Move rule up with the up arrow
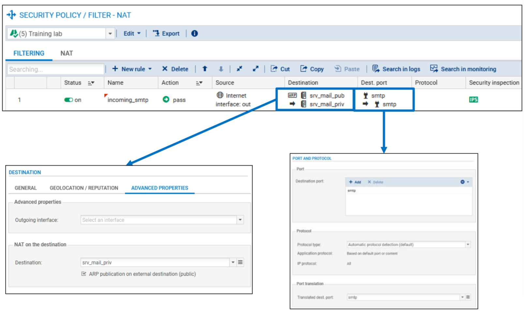 click(205, 69)
